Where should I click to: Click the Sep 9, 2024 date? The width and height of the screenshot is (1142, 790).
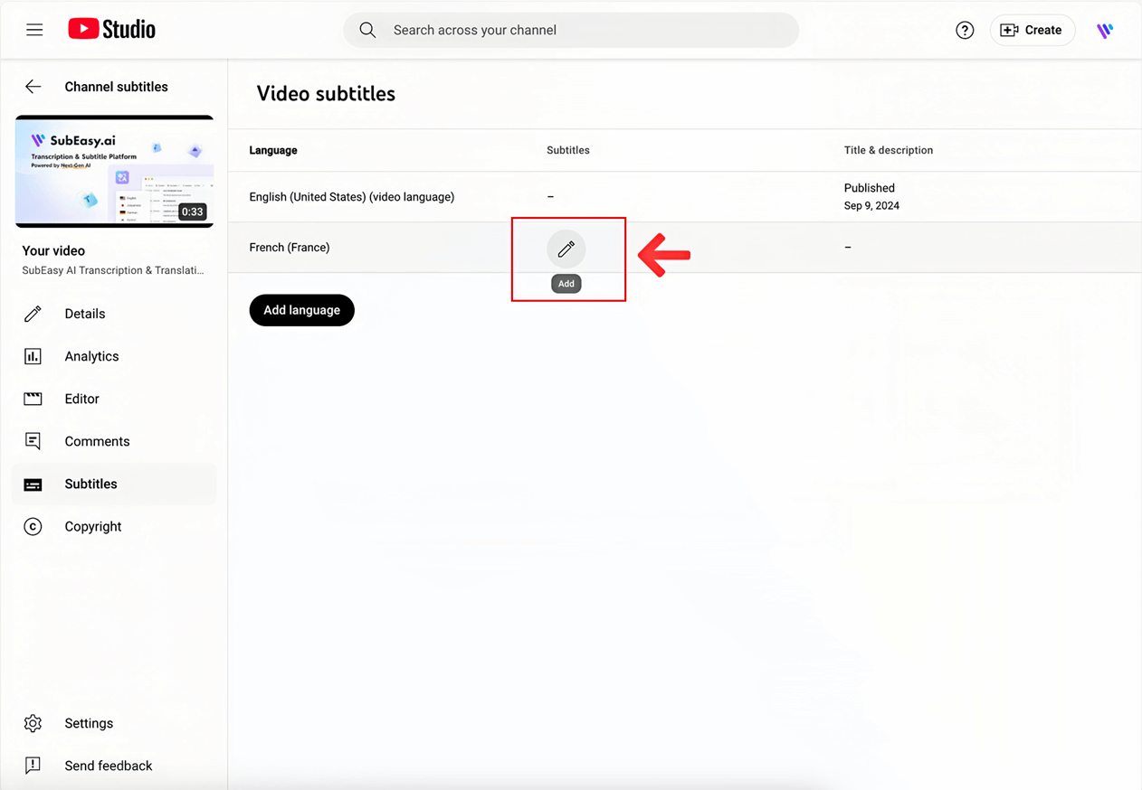871,206
